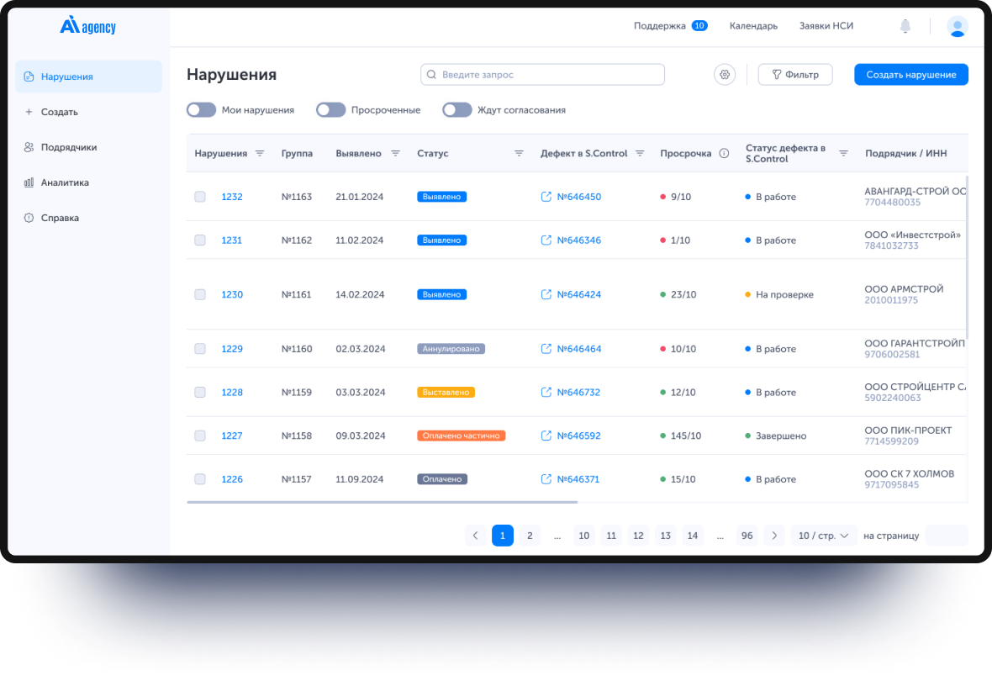Viewport: 992px width, 681px height.
Task: Go to next page with right arrow
Action: click(x=774, y=536)
